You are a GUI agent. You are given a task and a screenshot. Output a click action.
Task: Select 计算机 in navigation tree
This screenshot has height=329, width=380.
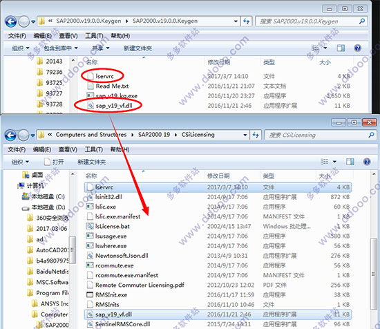pos(31,186)
